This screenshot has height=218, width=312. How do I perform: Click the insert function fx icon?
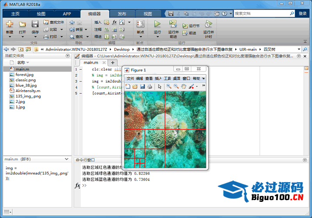114,22
